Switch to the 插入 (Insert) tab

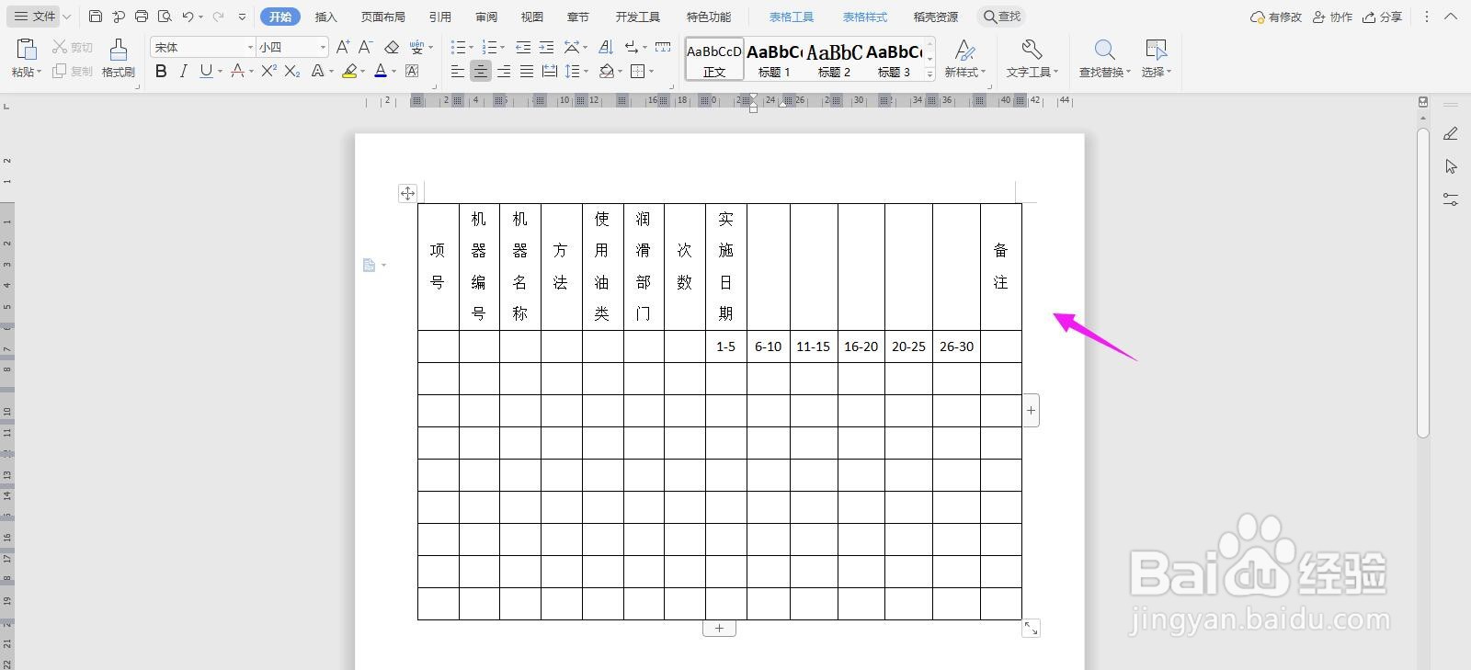(325, 17)
